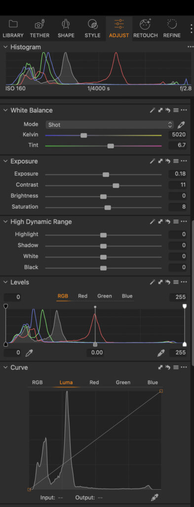
Task: Auto adjust Levels with magic wand
Action: [153, 282]
